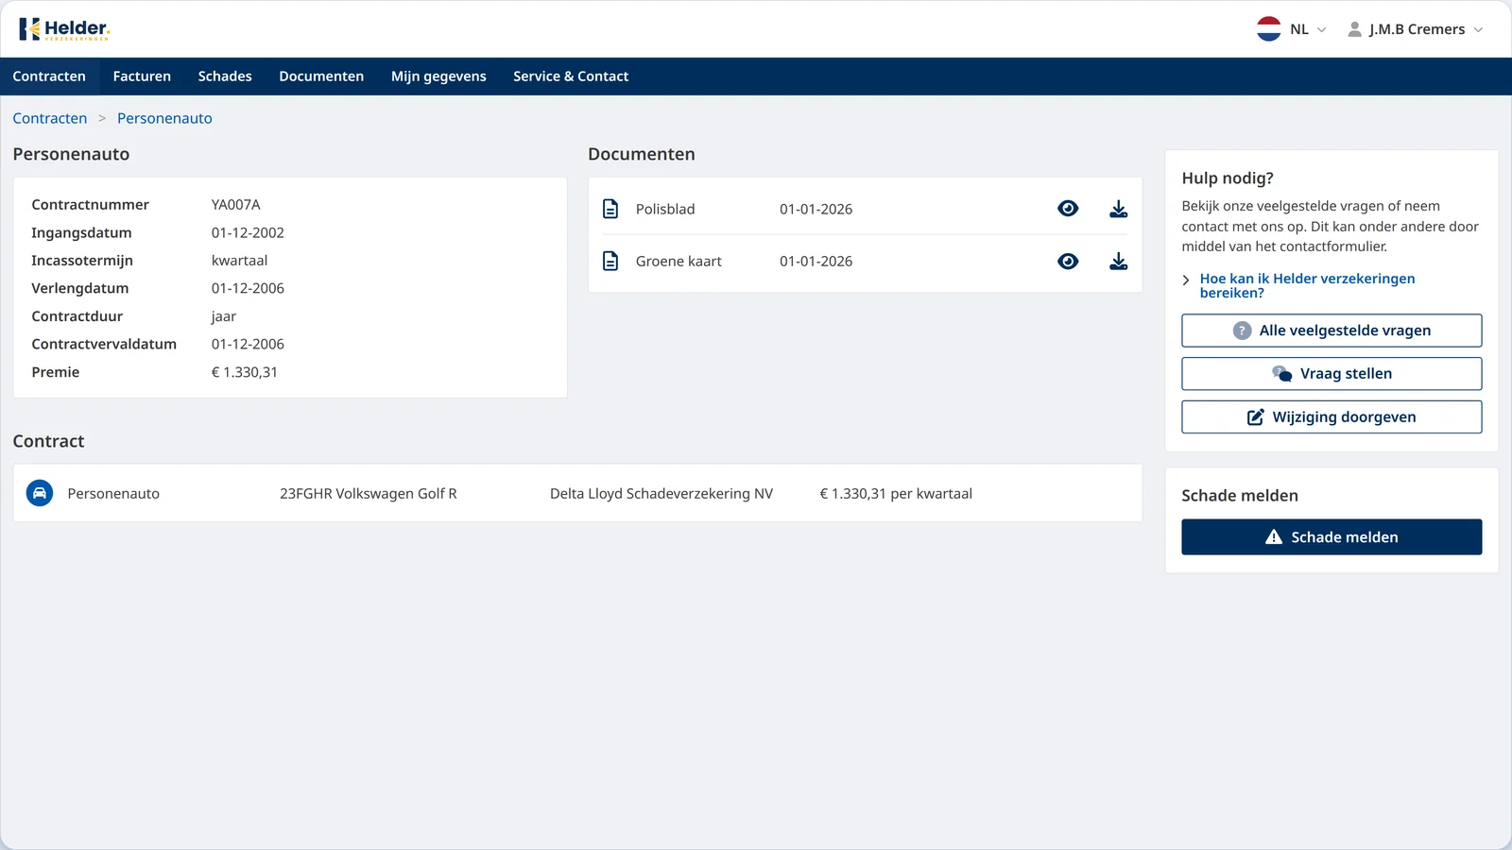Click the Dutch flag icon
This screenshot has height=850, width=1512.
click(1269, 29)
